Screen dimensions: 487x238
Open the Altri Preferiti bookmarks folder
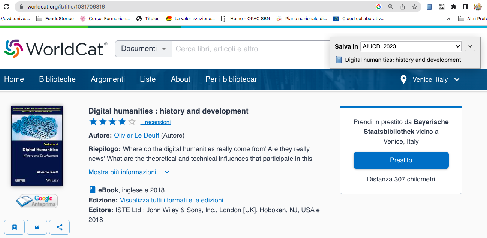[472, 18]
